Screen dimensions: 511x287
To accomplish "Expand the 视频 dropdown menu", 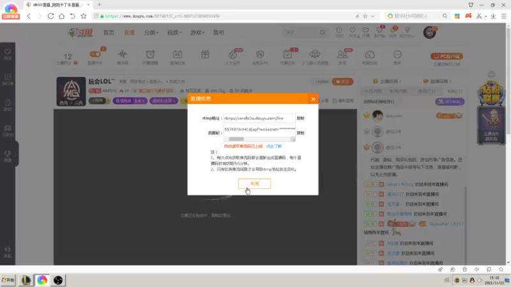I will [174, 33].
